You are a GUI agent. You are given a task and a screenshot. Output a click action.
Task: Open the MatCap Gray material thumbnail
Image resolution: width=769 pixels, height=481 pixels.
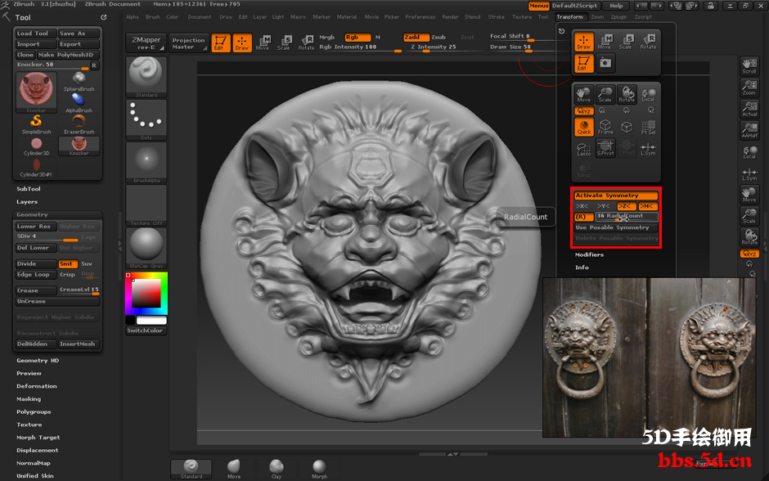pos(146,247)
